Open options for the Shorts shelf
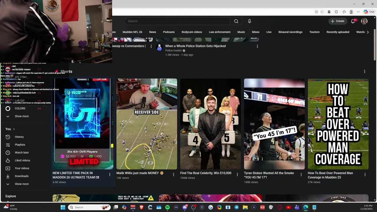 (365, 72)
